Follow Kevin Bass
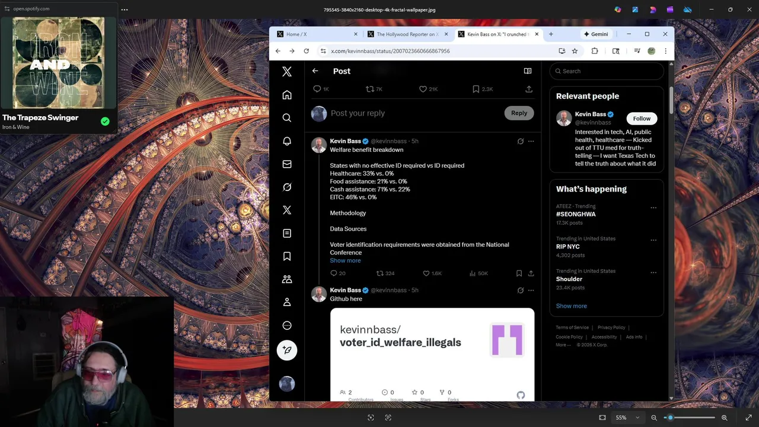The width and height of the screenshot is (759, 427). tap(642, 119)
